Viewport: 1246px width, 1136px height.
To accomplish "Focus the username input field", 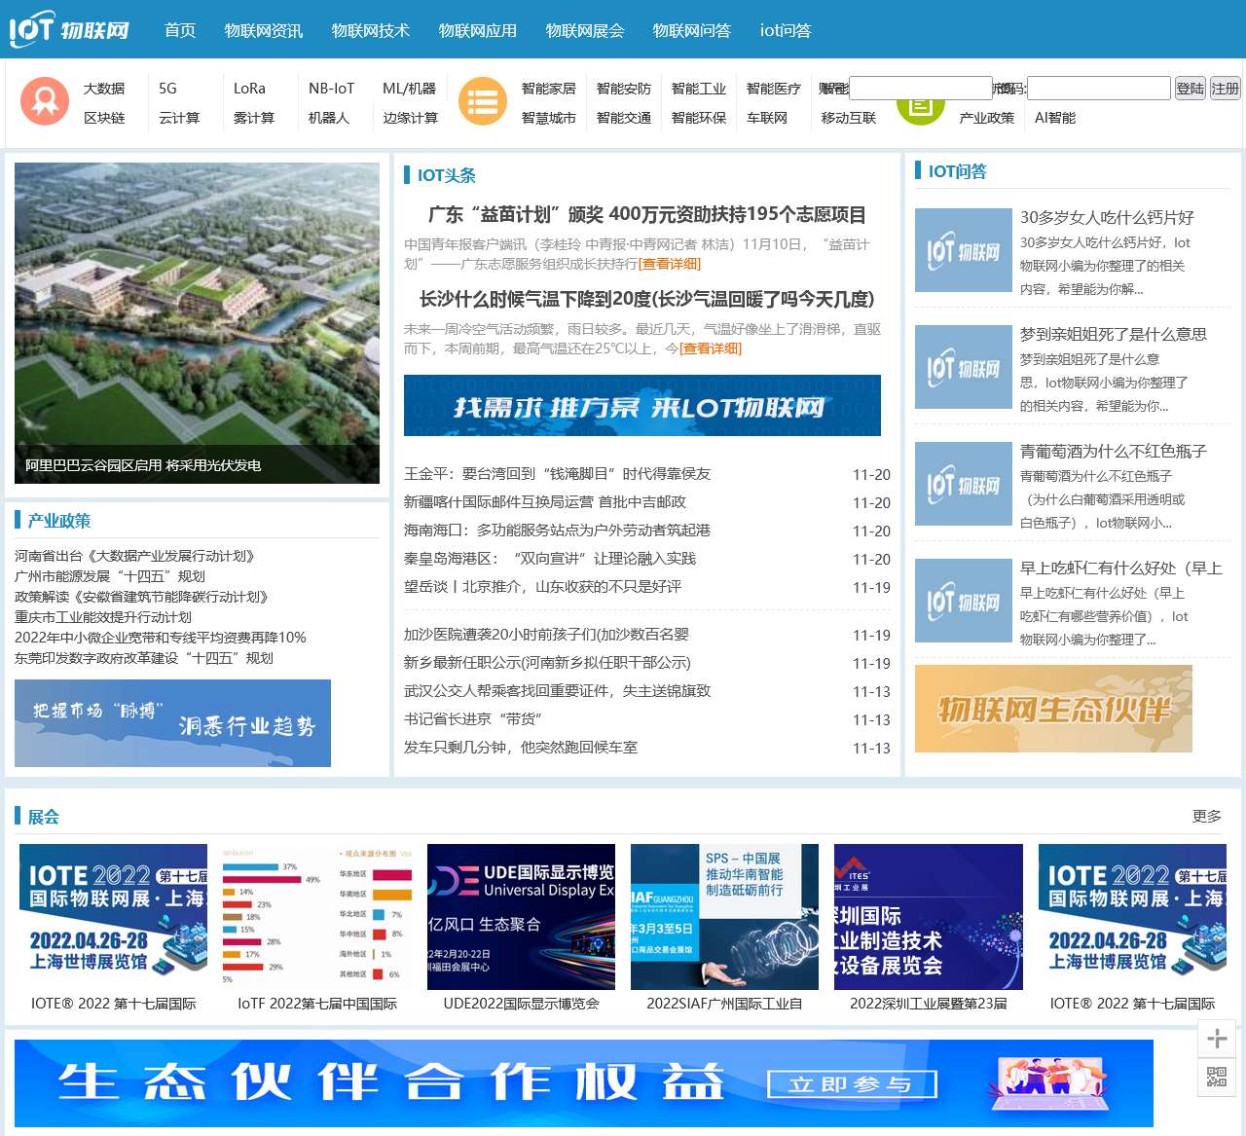I will [x=920, y=88].
